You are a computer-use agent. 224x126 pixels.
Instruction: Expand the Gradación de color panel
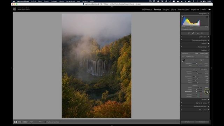tap(208, 106)
